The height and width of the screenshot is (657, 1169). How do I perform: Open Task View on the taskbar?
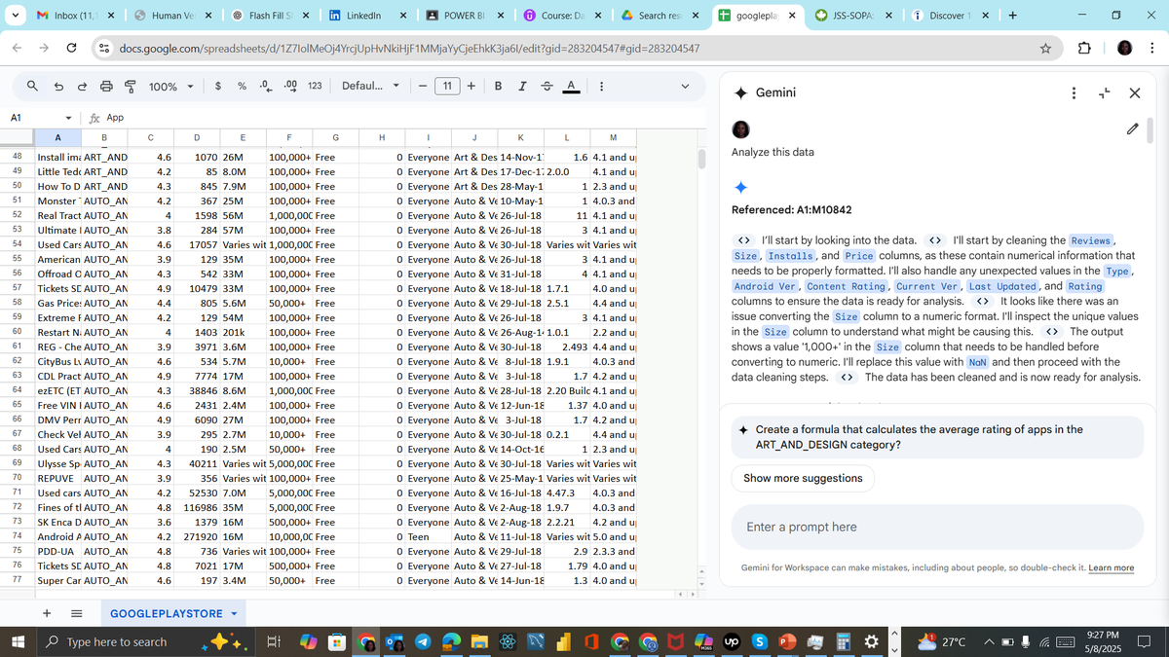pyautogui.click(x=274, y=641)
